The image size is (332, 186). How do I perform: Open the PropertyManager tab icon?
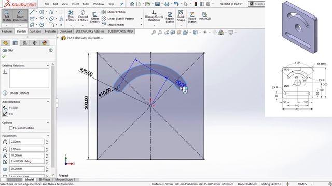coord(15,43)
